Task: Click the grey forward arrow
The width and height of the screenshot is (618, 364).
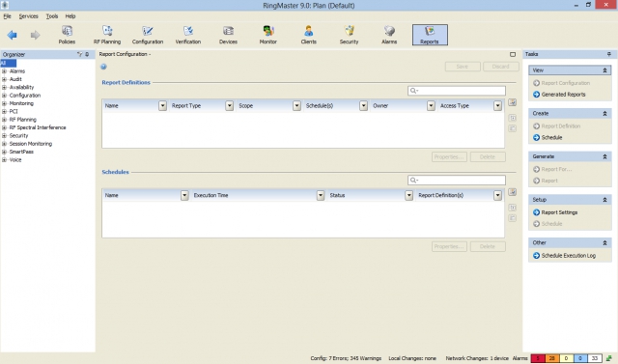Action: pyautogui.click(x=35, y=35)
